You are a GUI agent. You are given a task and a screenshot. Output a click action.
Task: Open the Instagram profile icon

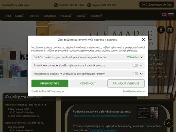point(170,30)
